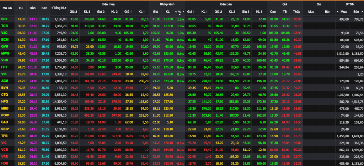
Task: Open the MWG stock symbol
Action: pyautogui.click(x=5, y=54)
